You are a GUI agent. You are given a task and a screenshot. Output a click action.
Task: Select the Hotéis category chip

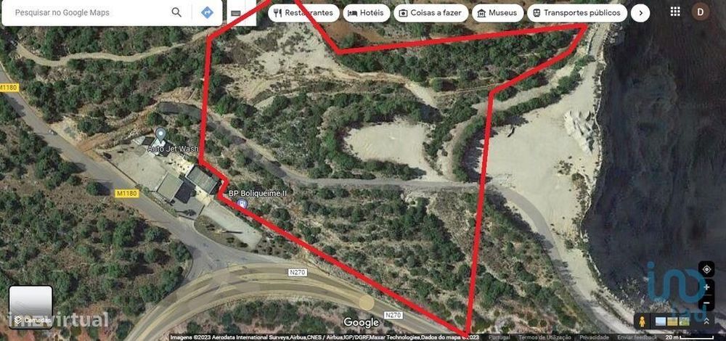[x=366, y=13]
